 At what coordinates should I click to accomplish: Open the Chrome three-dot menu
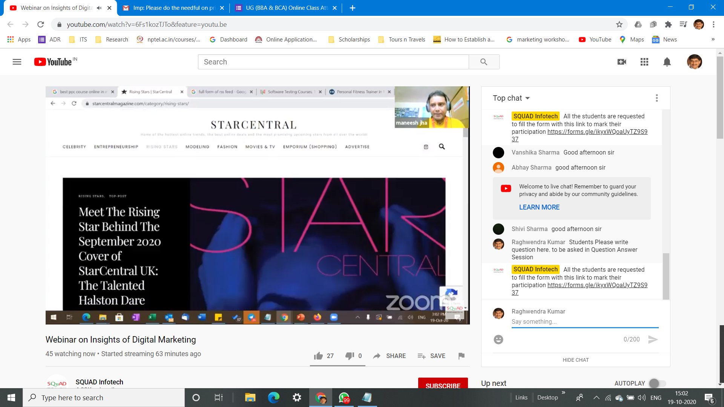713,24
